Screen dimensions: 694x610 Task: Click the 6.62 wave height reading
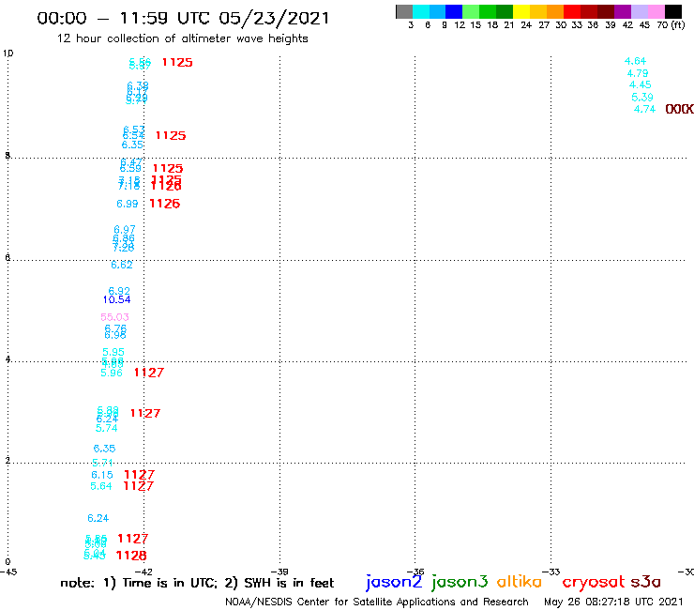(122, 265)
